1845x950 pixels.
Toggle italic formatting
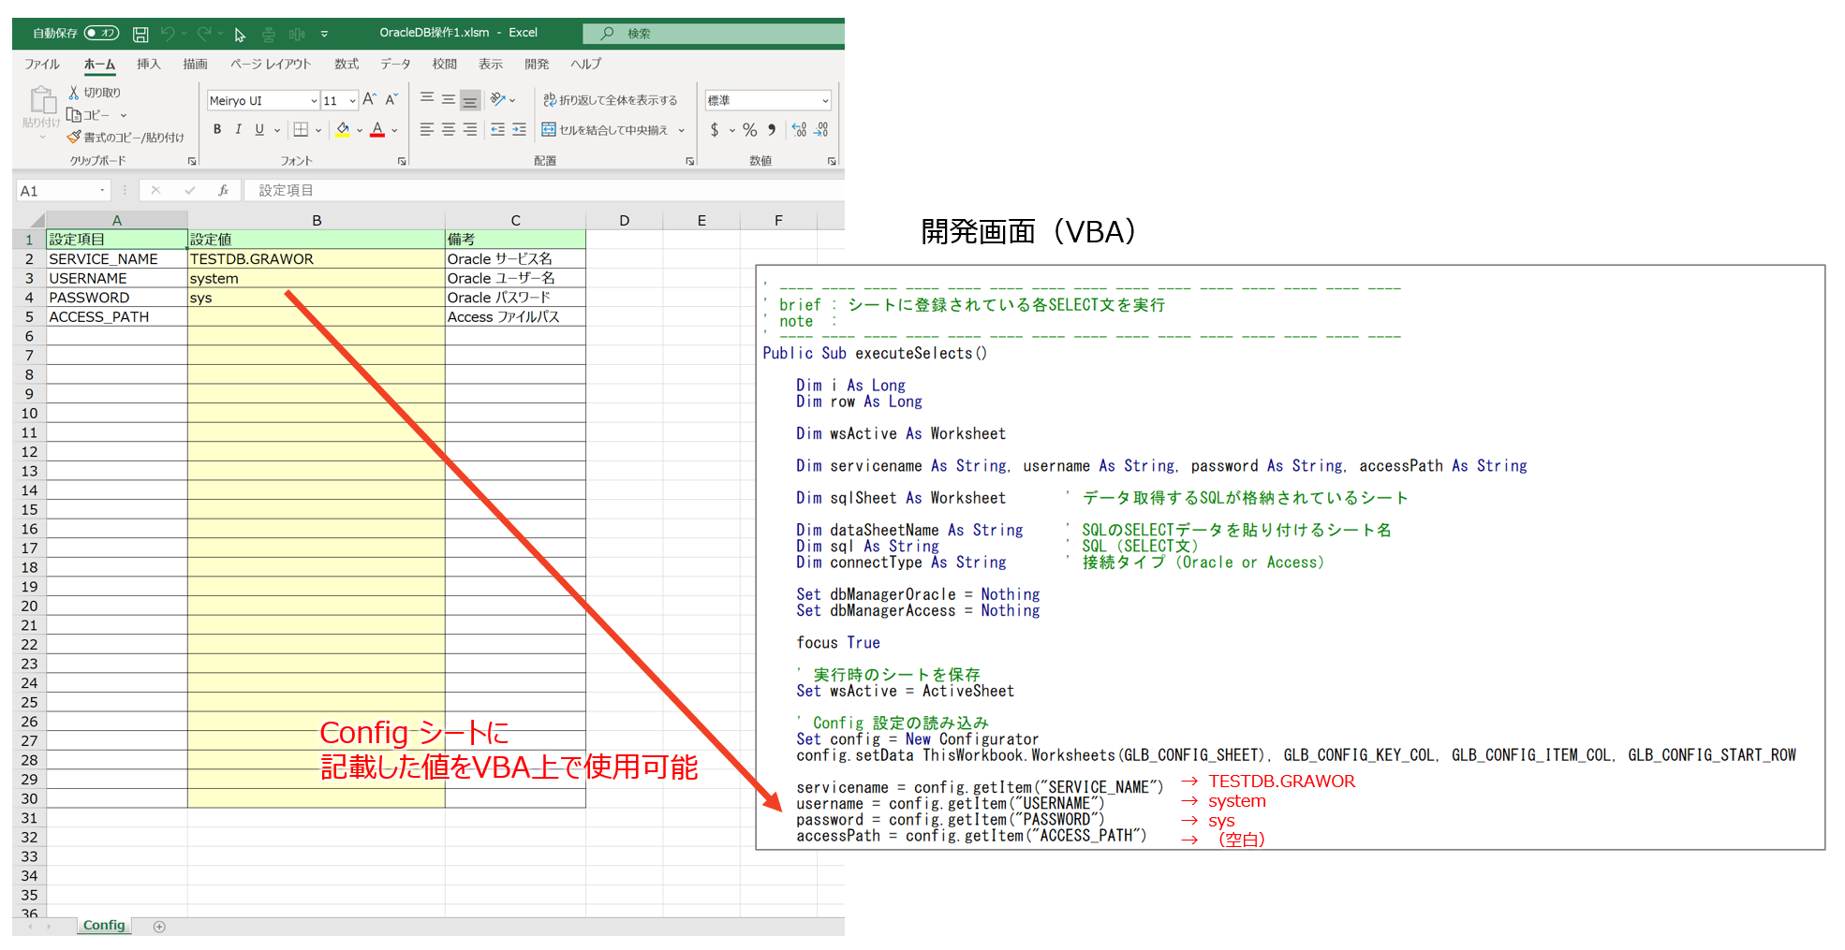click(x=238, y=129)
